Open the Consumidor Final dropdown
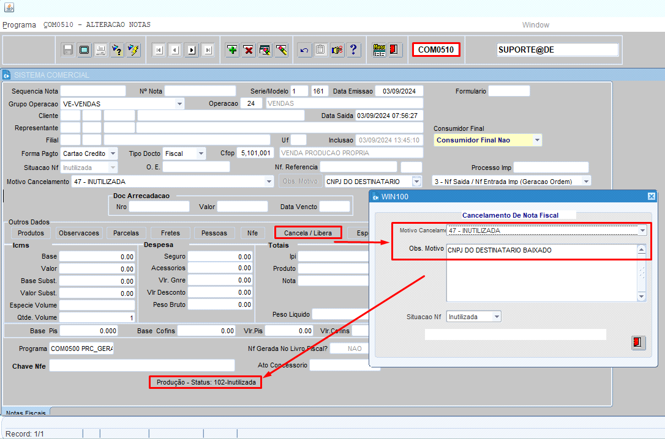 pyautogui.click(x=537, y=140)
